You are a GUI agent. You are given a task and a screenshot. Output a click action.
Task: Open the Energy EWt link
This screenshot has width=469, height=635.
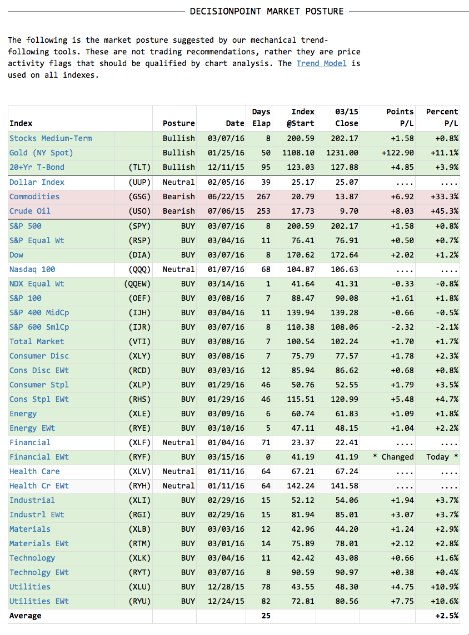[x=32, y=428]
